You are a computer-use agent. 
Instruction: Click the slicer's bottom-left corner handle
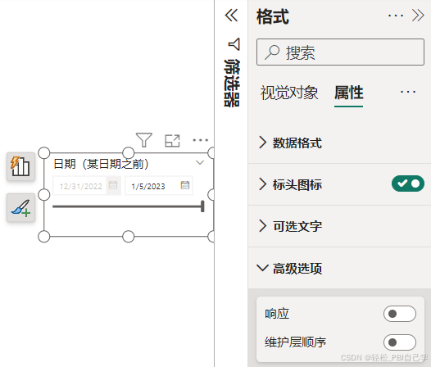coord(44,237)
